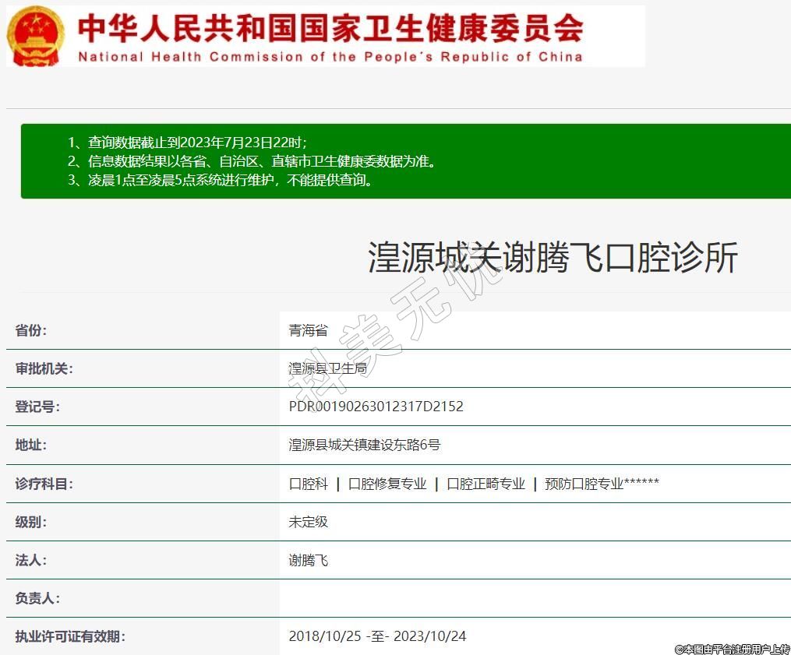
Task: Click the level value 未定级
Action: [x=309, y=522]
